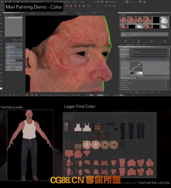
Task: Toggle the rightmost indicator on Fractal Noise Mask row
Action: [x=169, y=90]
